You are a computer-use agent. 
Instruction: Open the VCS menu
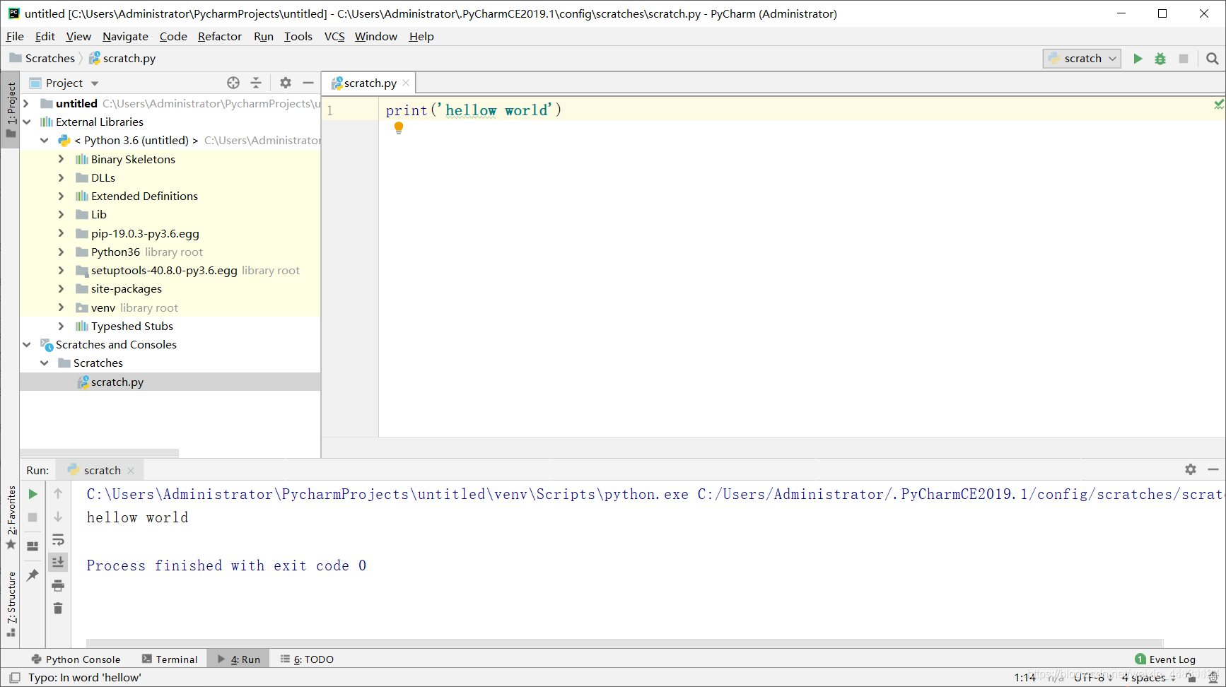334,36
